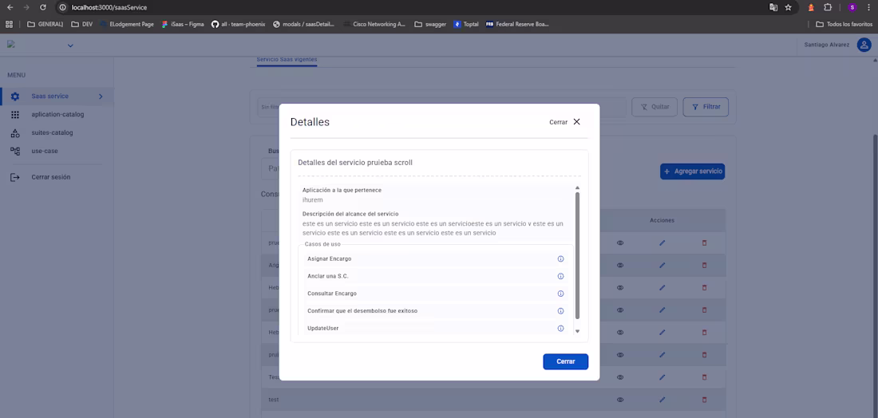Open the browser extensions puzzle icon
The image size is (878, 418).
[x=828, y=7]
